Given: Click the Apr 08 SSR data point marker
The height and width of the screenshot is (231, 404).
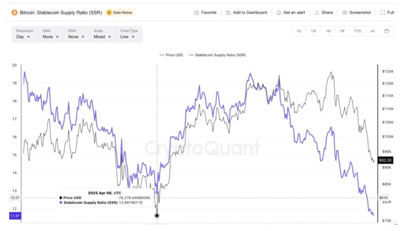Looking at the screenshot, I should click(x=157, y=192).
